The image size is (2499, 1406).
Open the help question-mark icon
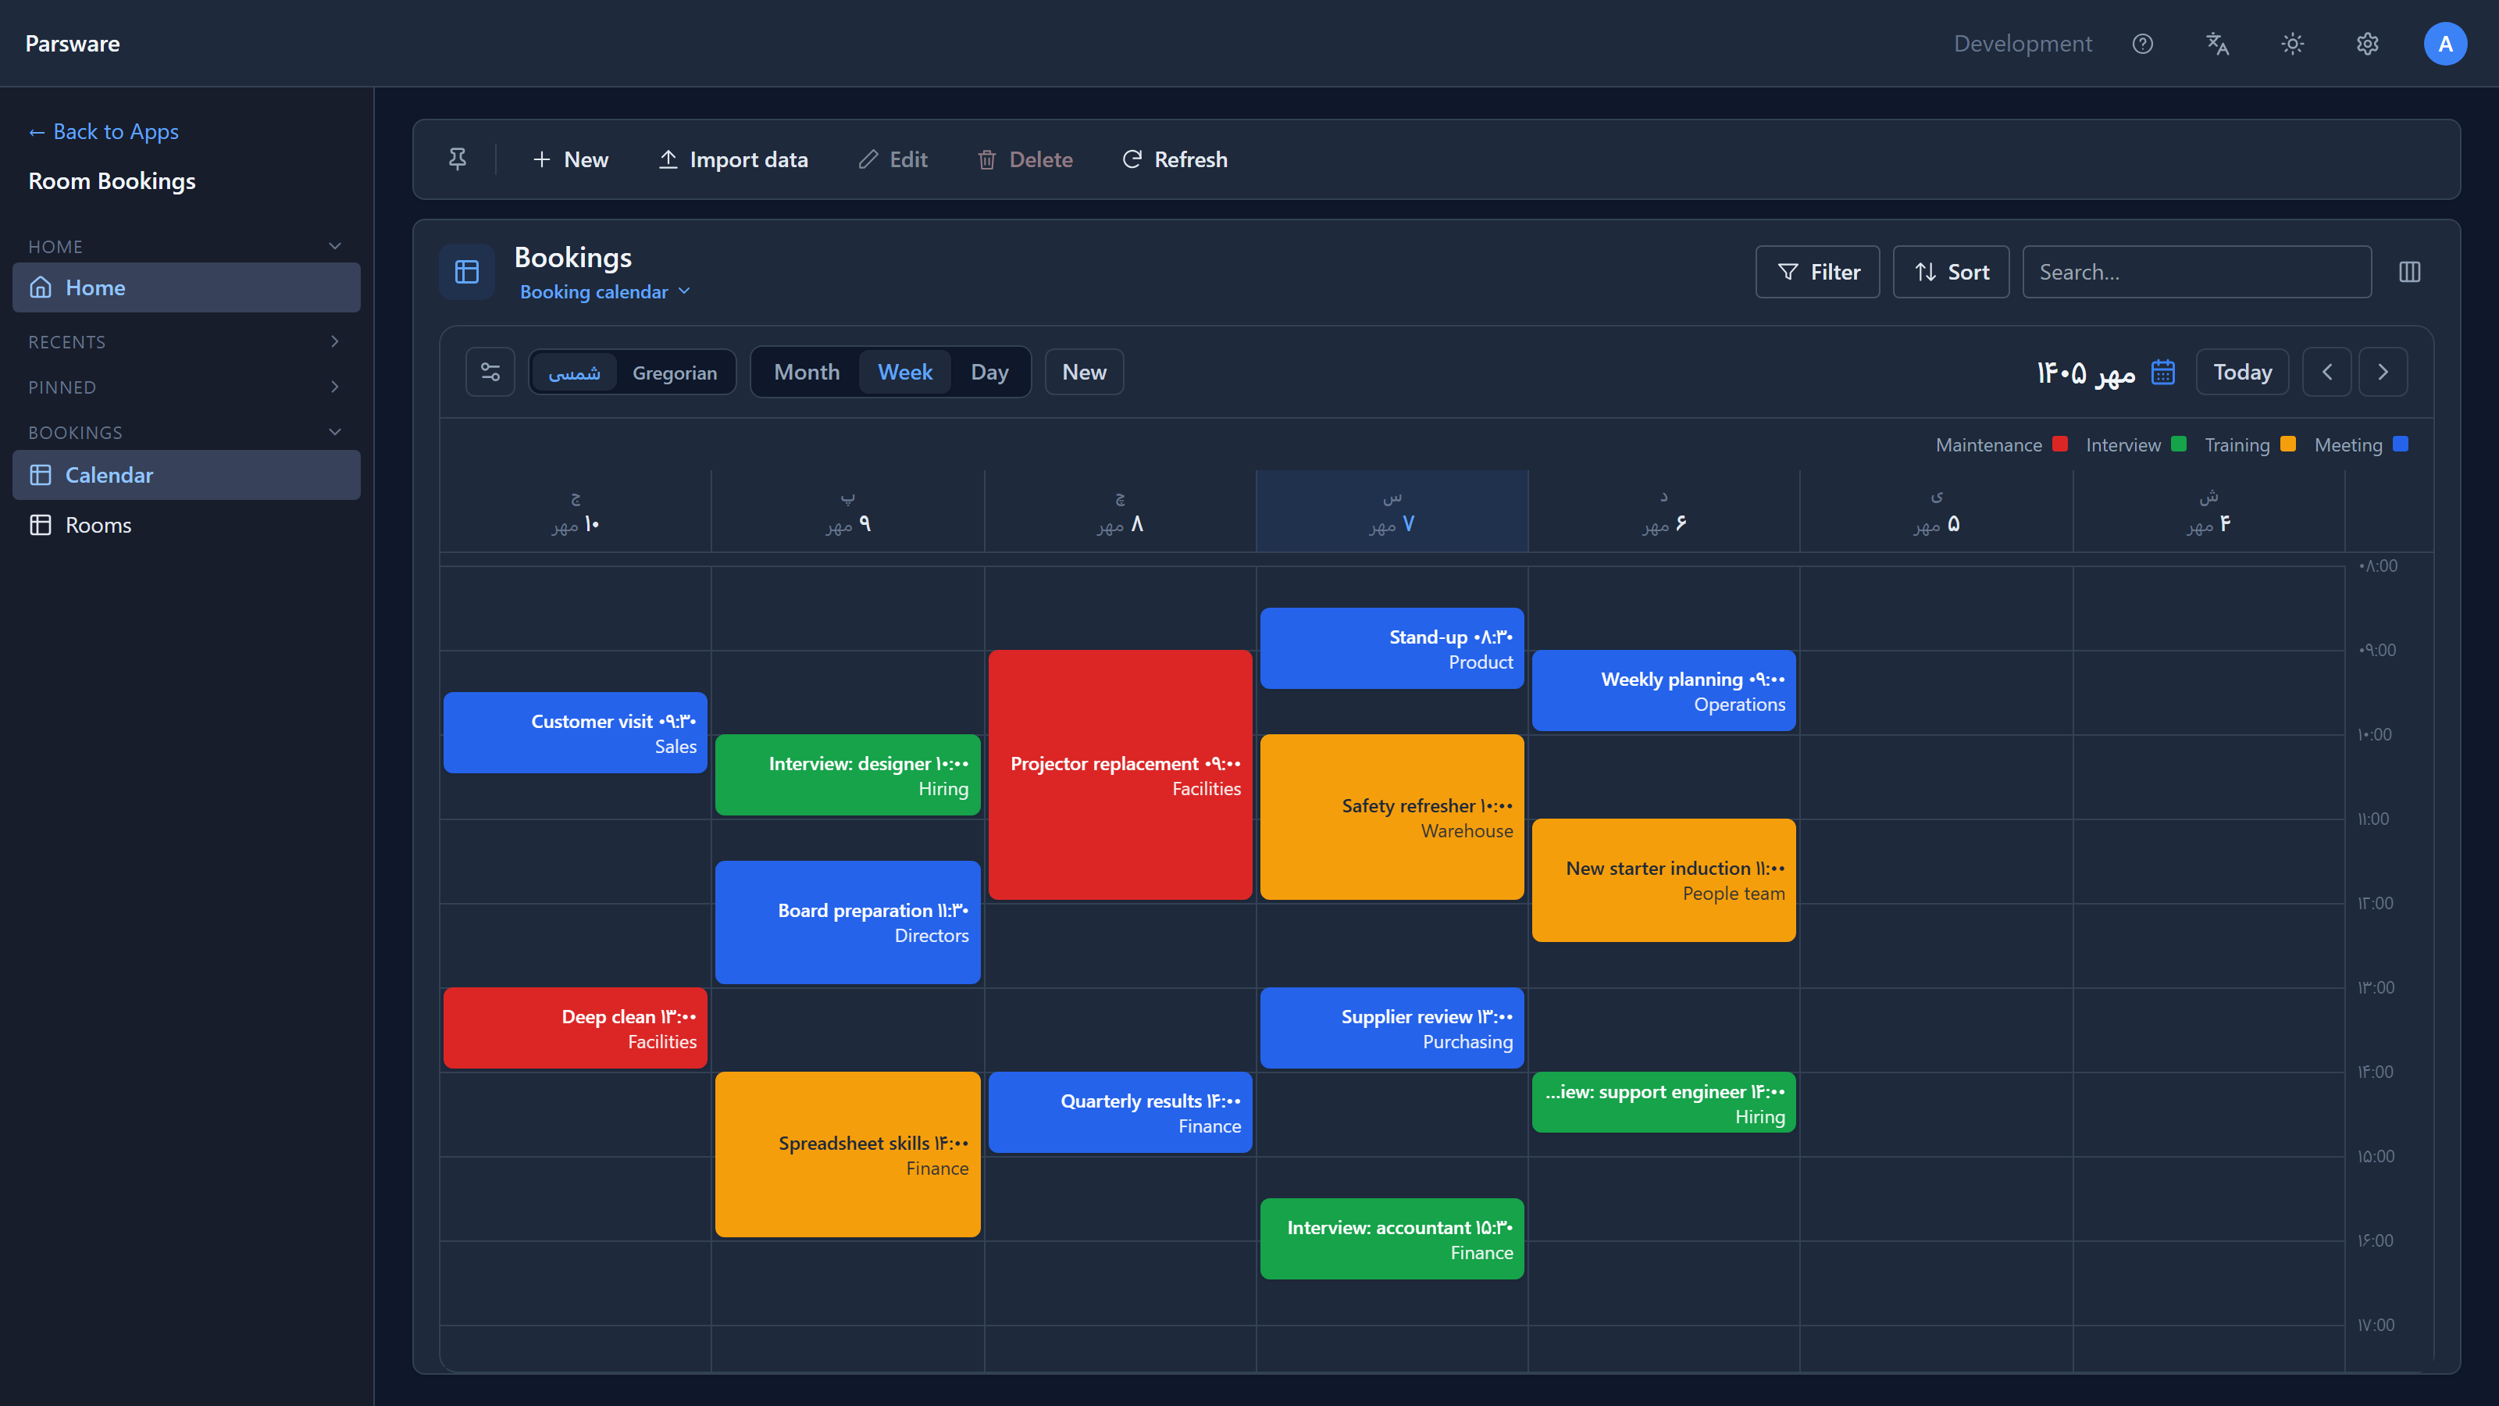[x=2142, y=44]
